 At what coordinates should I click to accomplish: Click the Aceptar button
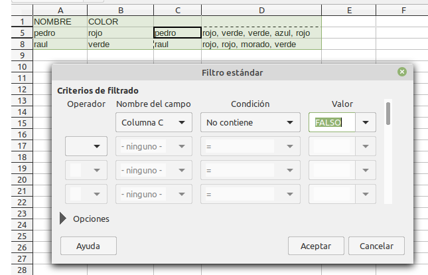(x=316, y=245)
